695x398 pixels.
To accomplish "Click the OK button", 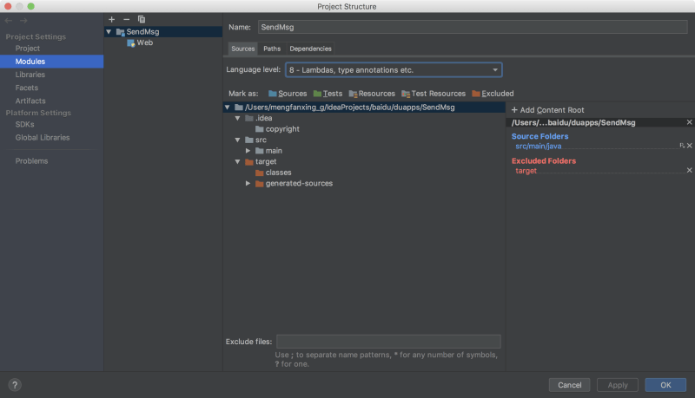I will click(x=665, y=385).
